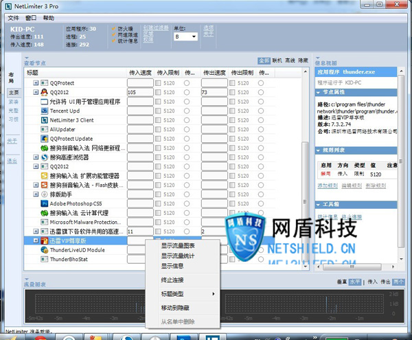Check incoming limit box for Adobe Photoshop CS5

pos(158,203)
